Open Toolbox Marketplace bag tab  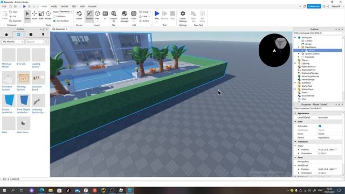[x=6, y=34]
